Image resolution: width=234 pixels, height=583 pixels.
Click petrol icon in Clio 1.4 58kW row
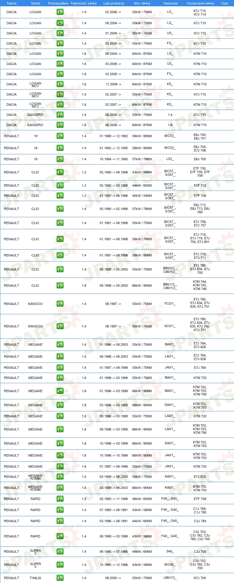(60, 239)
